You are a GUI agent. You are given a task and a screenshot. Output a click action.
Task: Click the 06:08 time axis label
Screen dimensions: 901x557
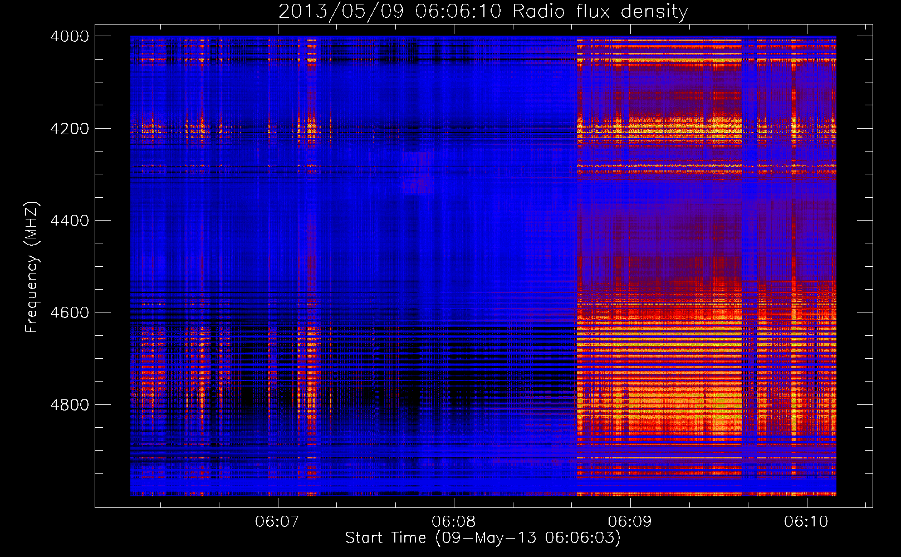[x=454, y=522]
